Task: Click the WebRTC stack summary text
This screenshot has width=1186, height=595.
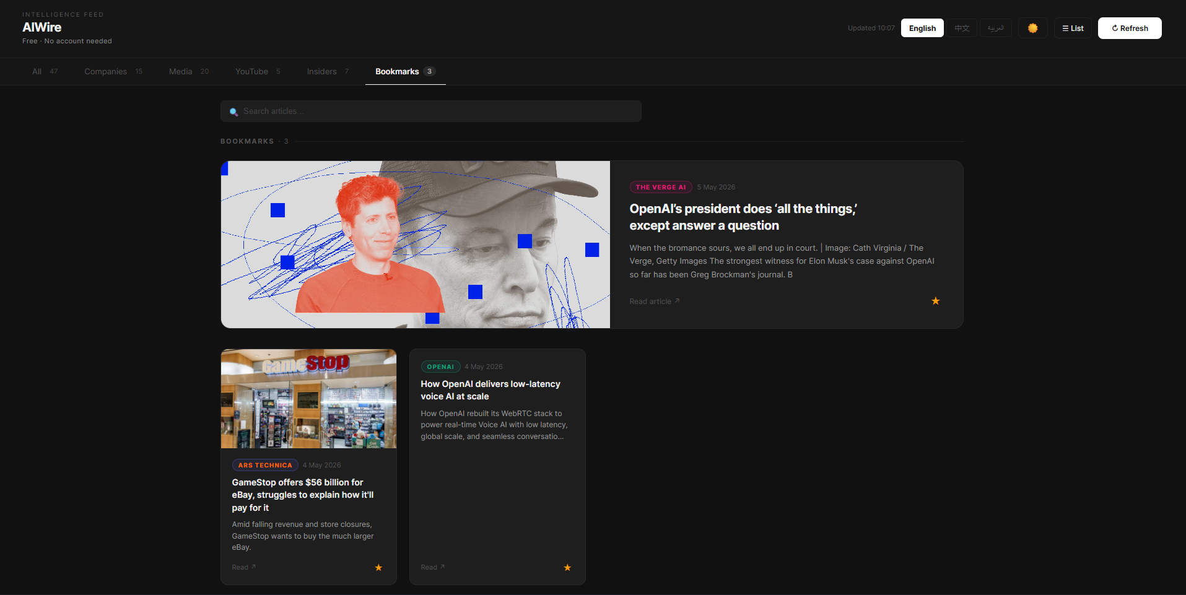Action: coord(494,425)
